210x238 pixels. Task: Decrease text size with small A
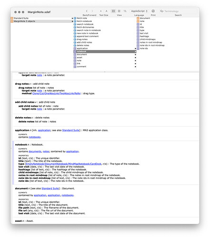tap(101, 11)
